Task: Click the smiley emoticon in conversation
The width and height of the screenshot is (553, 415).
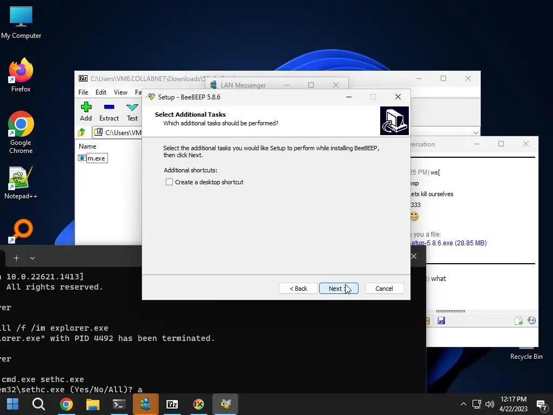Action: click(x=415, y=216)
